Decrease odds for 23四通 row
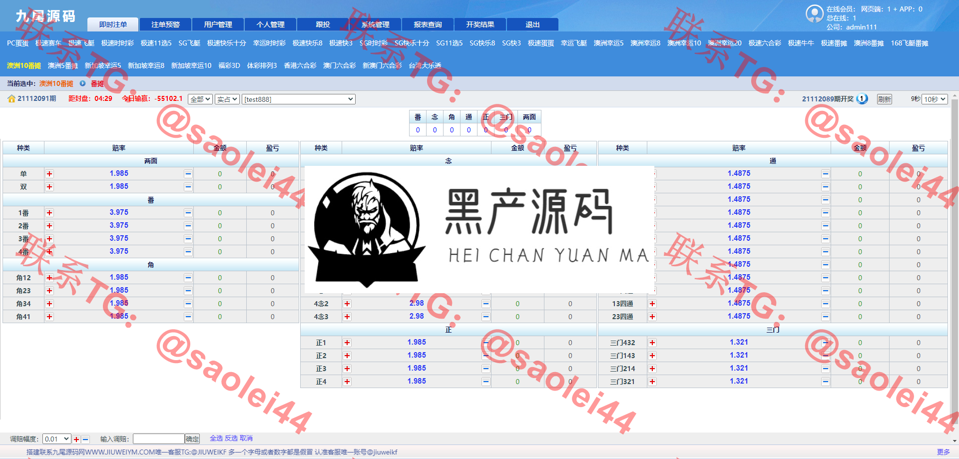959x459 pixels. 826,317
